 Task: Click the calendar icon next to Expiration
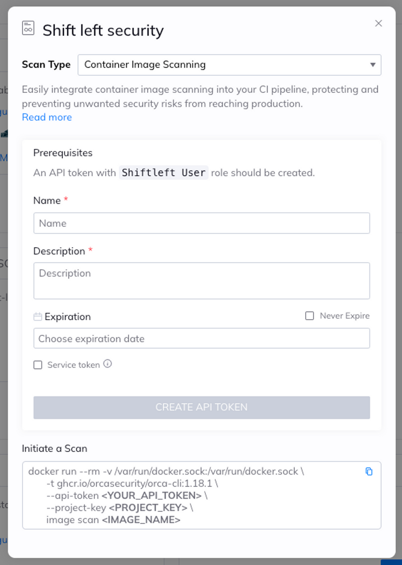coord(38,316)
